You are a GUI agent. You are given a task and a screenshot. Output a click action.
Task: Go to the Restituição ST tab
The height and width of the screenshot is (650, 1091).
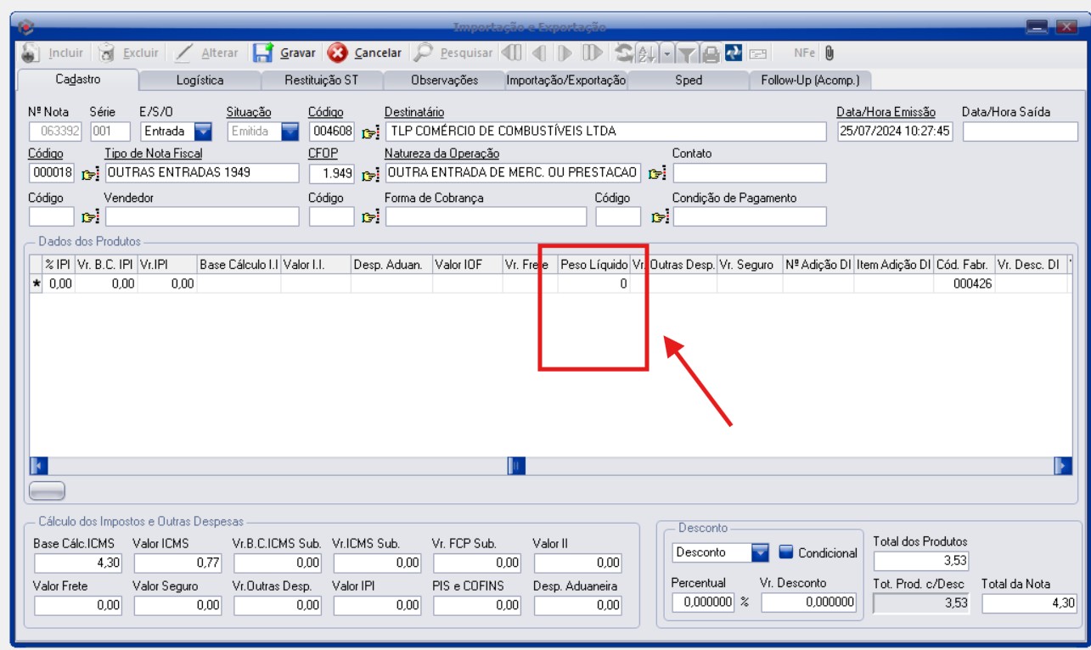tap(321, 80)
